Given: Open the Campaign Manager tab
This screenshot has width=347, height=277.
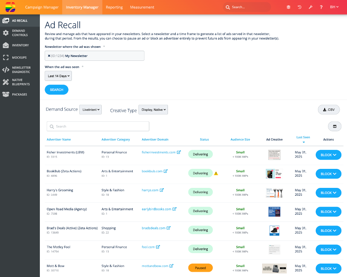Looking at the screenshot, I should 42,7.
